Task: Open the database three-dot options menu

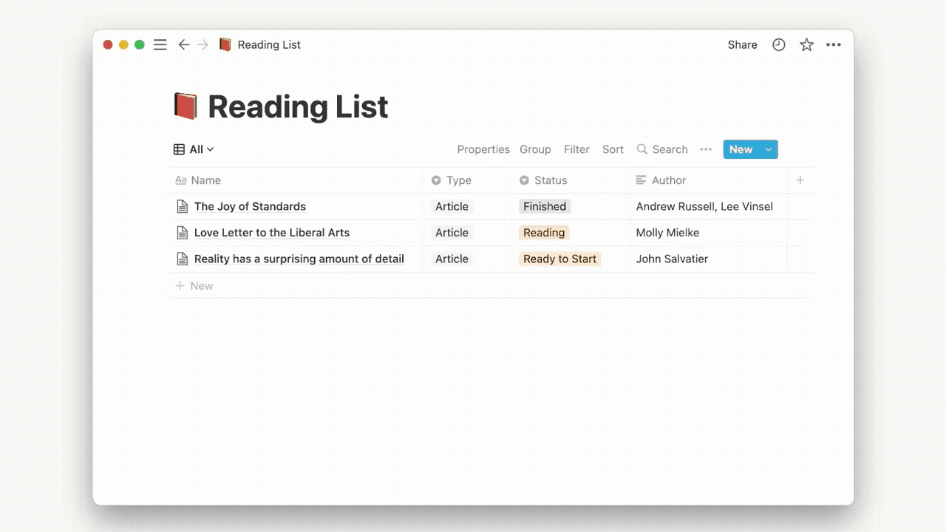Action: pyautogui.click(x=706, y=149)
